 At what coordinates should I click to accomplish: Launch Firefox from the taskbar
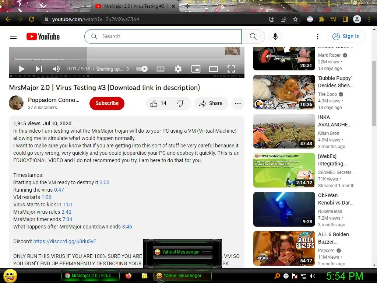pos(128,276)
